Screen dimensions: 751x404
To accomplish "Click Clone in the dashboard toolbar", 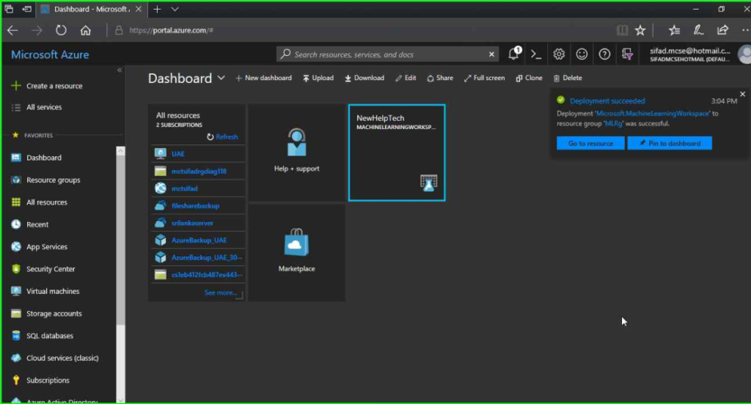I will pyautogui.click(x=529, y=78).
